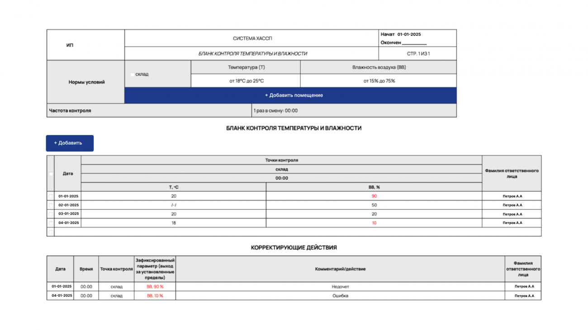Mark the checkbox next to 03-01-2025
588x330 pixels.
pyautogui.click(x=51, y=214)
